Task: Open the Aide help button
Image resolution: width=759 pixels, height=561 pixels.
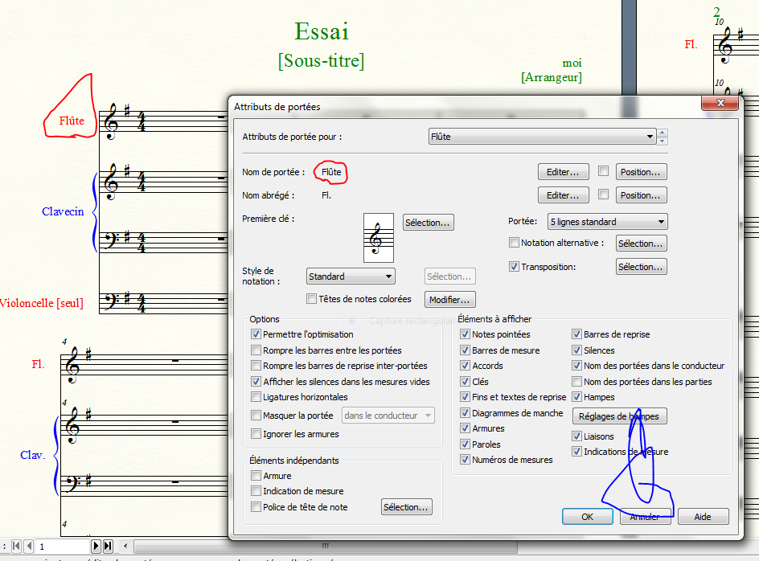Action: 703,517
